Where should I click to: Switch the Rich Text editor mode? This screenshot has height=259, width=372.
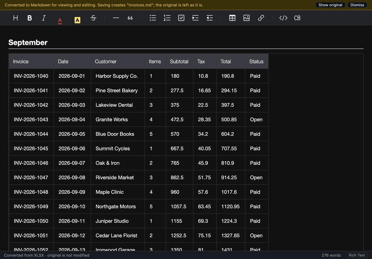pos(357,255)
